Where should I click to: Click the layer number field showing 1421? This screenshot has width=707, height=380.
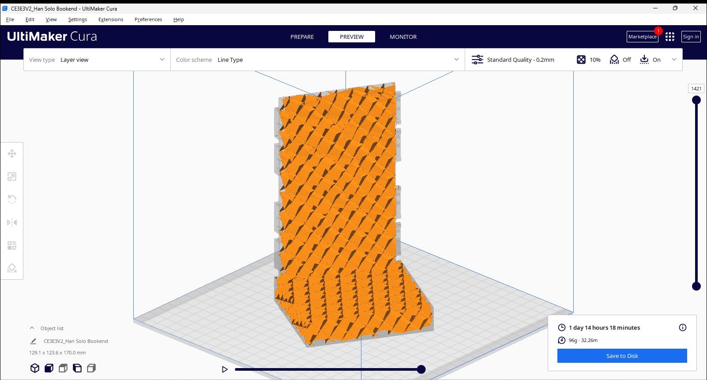point(696,89)
